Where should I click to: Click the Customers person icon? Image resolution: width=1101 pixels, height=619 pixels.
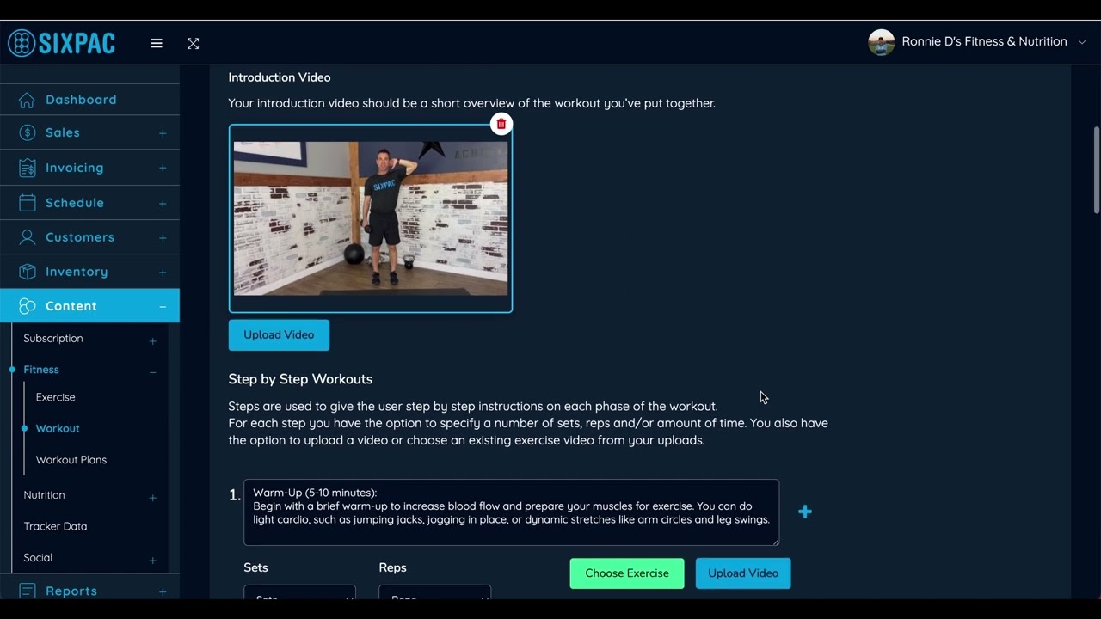point(28,237)
